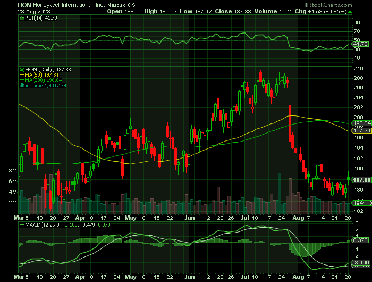The height and width of the screenshot is (282, 372).
Task: Click the 210 label on the price axis
Action: click(x=358, y=69)
